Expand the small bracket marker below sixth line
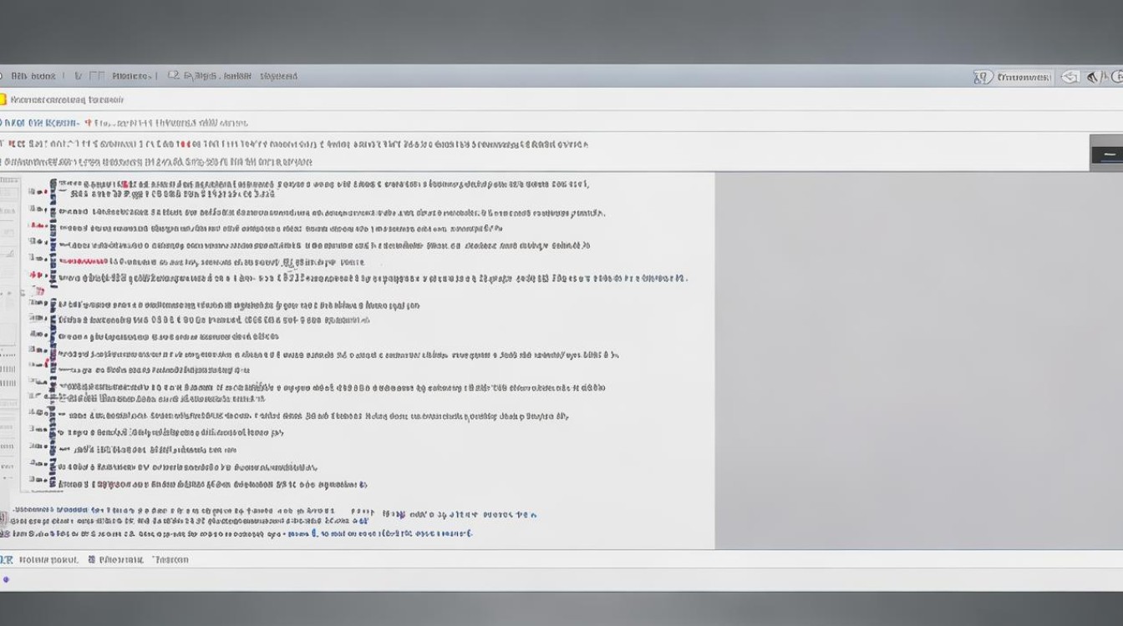1123x626 pixels. click(x=37, y=291)
